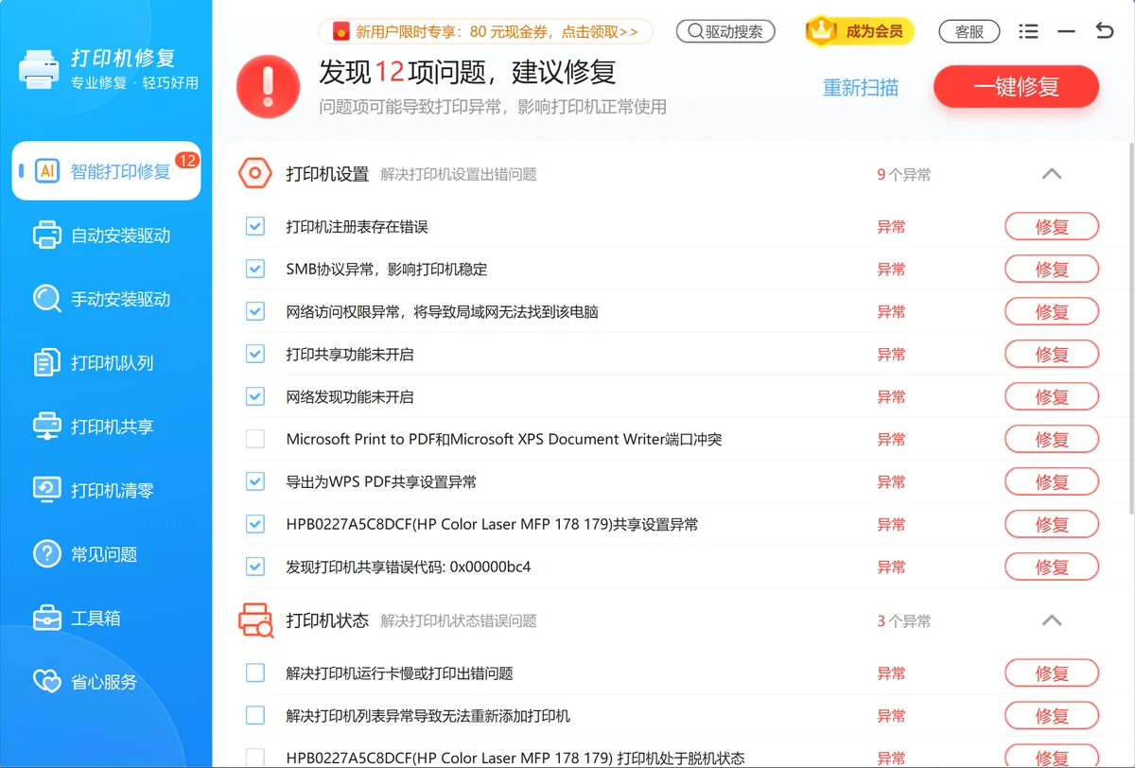
Task: Open the list menu icon in title bar
Action: click(1028, 31)
